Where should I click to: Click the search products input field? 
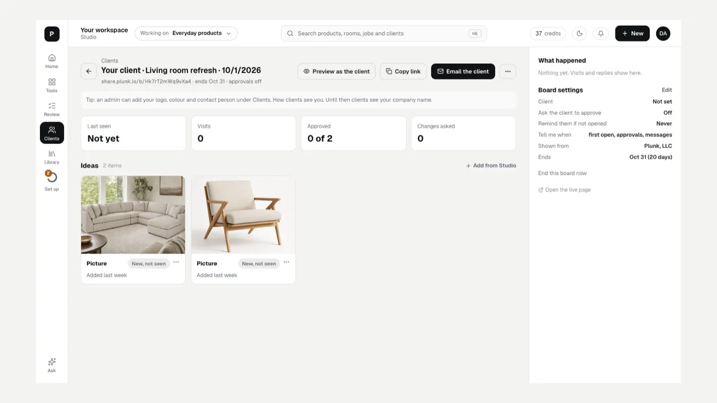coord(384,33)
